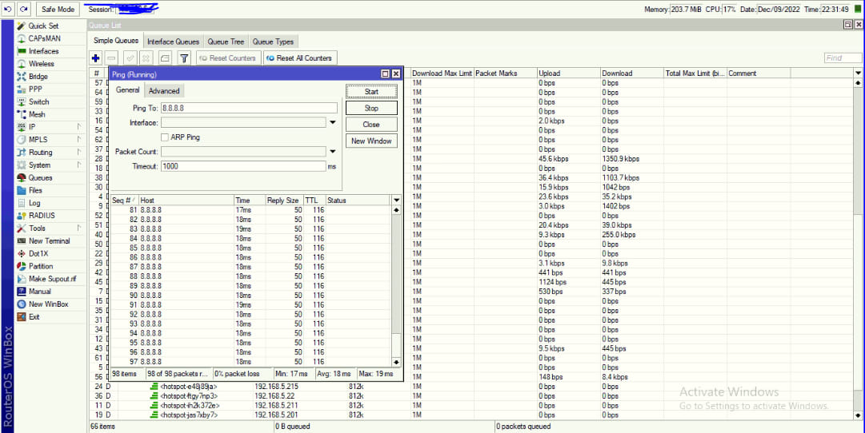
Task: Click the Start button in Ping
Action: [x=371, y=91]
